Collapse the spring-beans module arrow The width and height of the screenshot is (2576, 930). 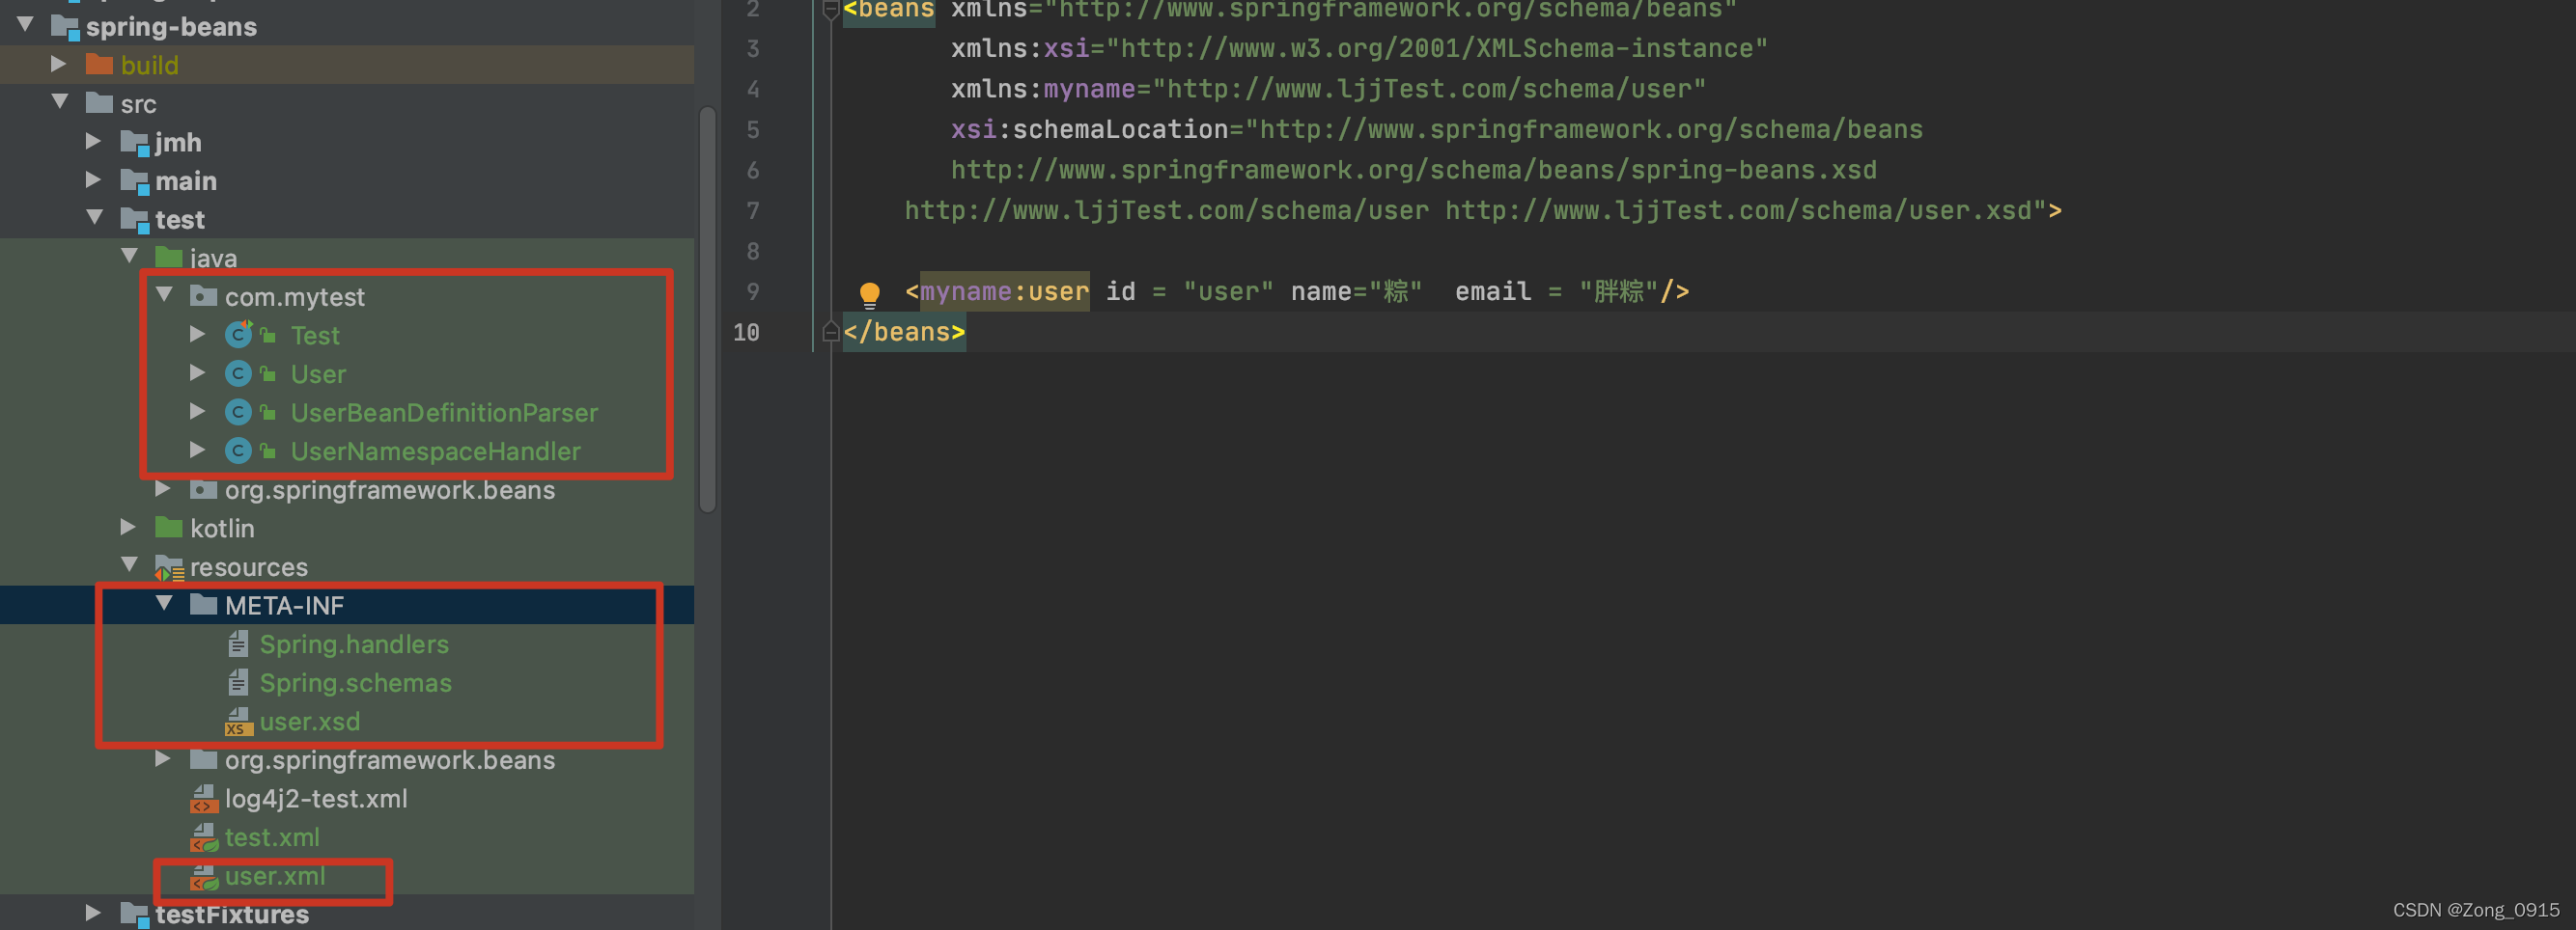26,25
